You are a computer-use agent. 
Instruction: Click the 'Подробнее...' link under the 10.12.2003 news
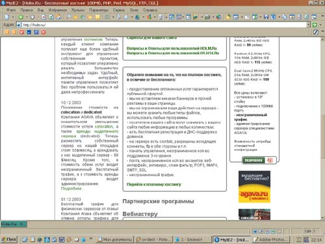point(72,189)
